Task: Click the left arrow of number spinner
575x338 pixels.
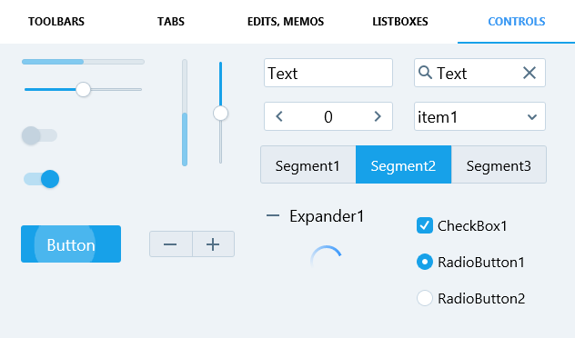Action: [x=279, y=116]
